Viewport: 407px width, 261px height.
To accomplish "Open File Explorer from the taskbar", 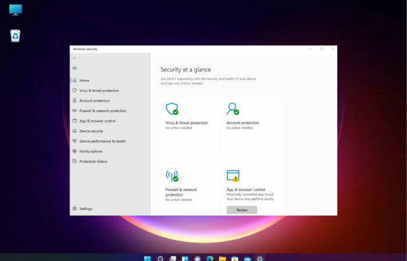I will (223, 259).
